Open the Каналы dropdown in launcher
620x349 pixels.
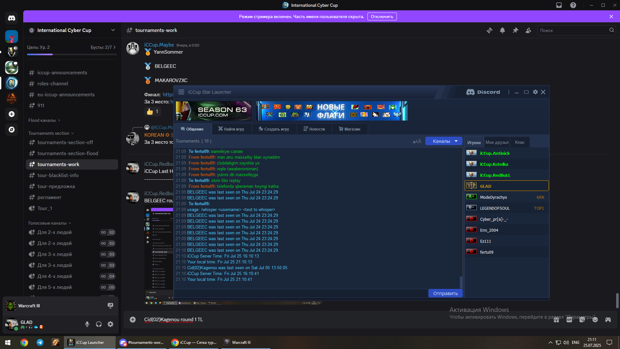click(x=444, y=141)
